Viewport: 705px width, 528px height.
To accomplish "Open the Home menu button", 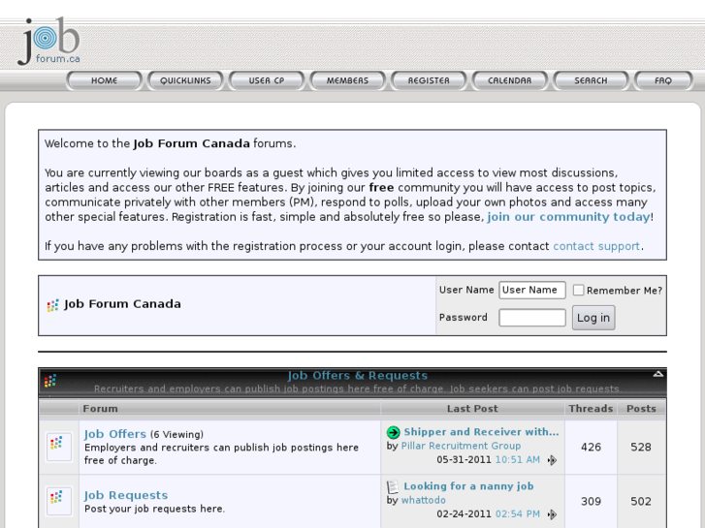I will coord(105,80).
